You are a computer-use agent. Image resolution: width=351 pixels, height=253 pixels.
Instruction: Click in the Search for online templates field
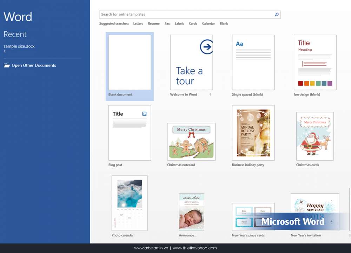coord(186,14)
